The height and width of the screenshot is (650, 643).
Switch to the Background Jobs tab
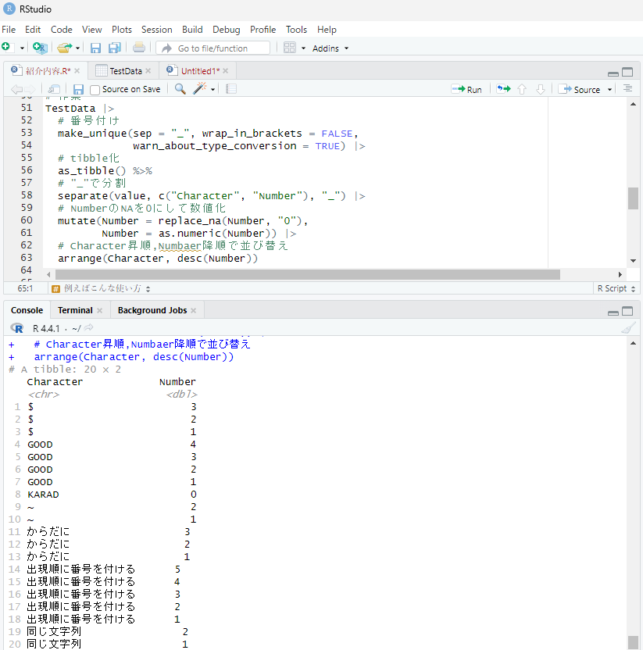(152, 310)
